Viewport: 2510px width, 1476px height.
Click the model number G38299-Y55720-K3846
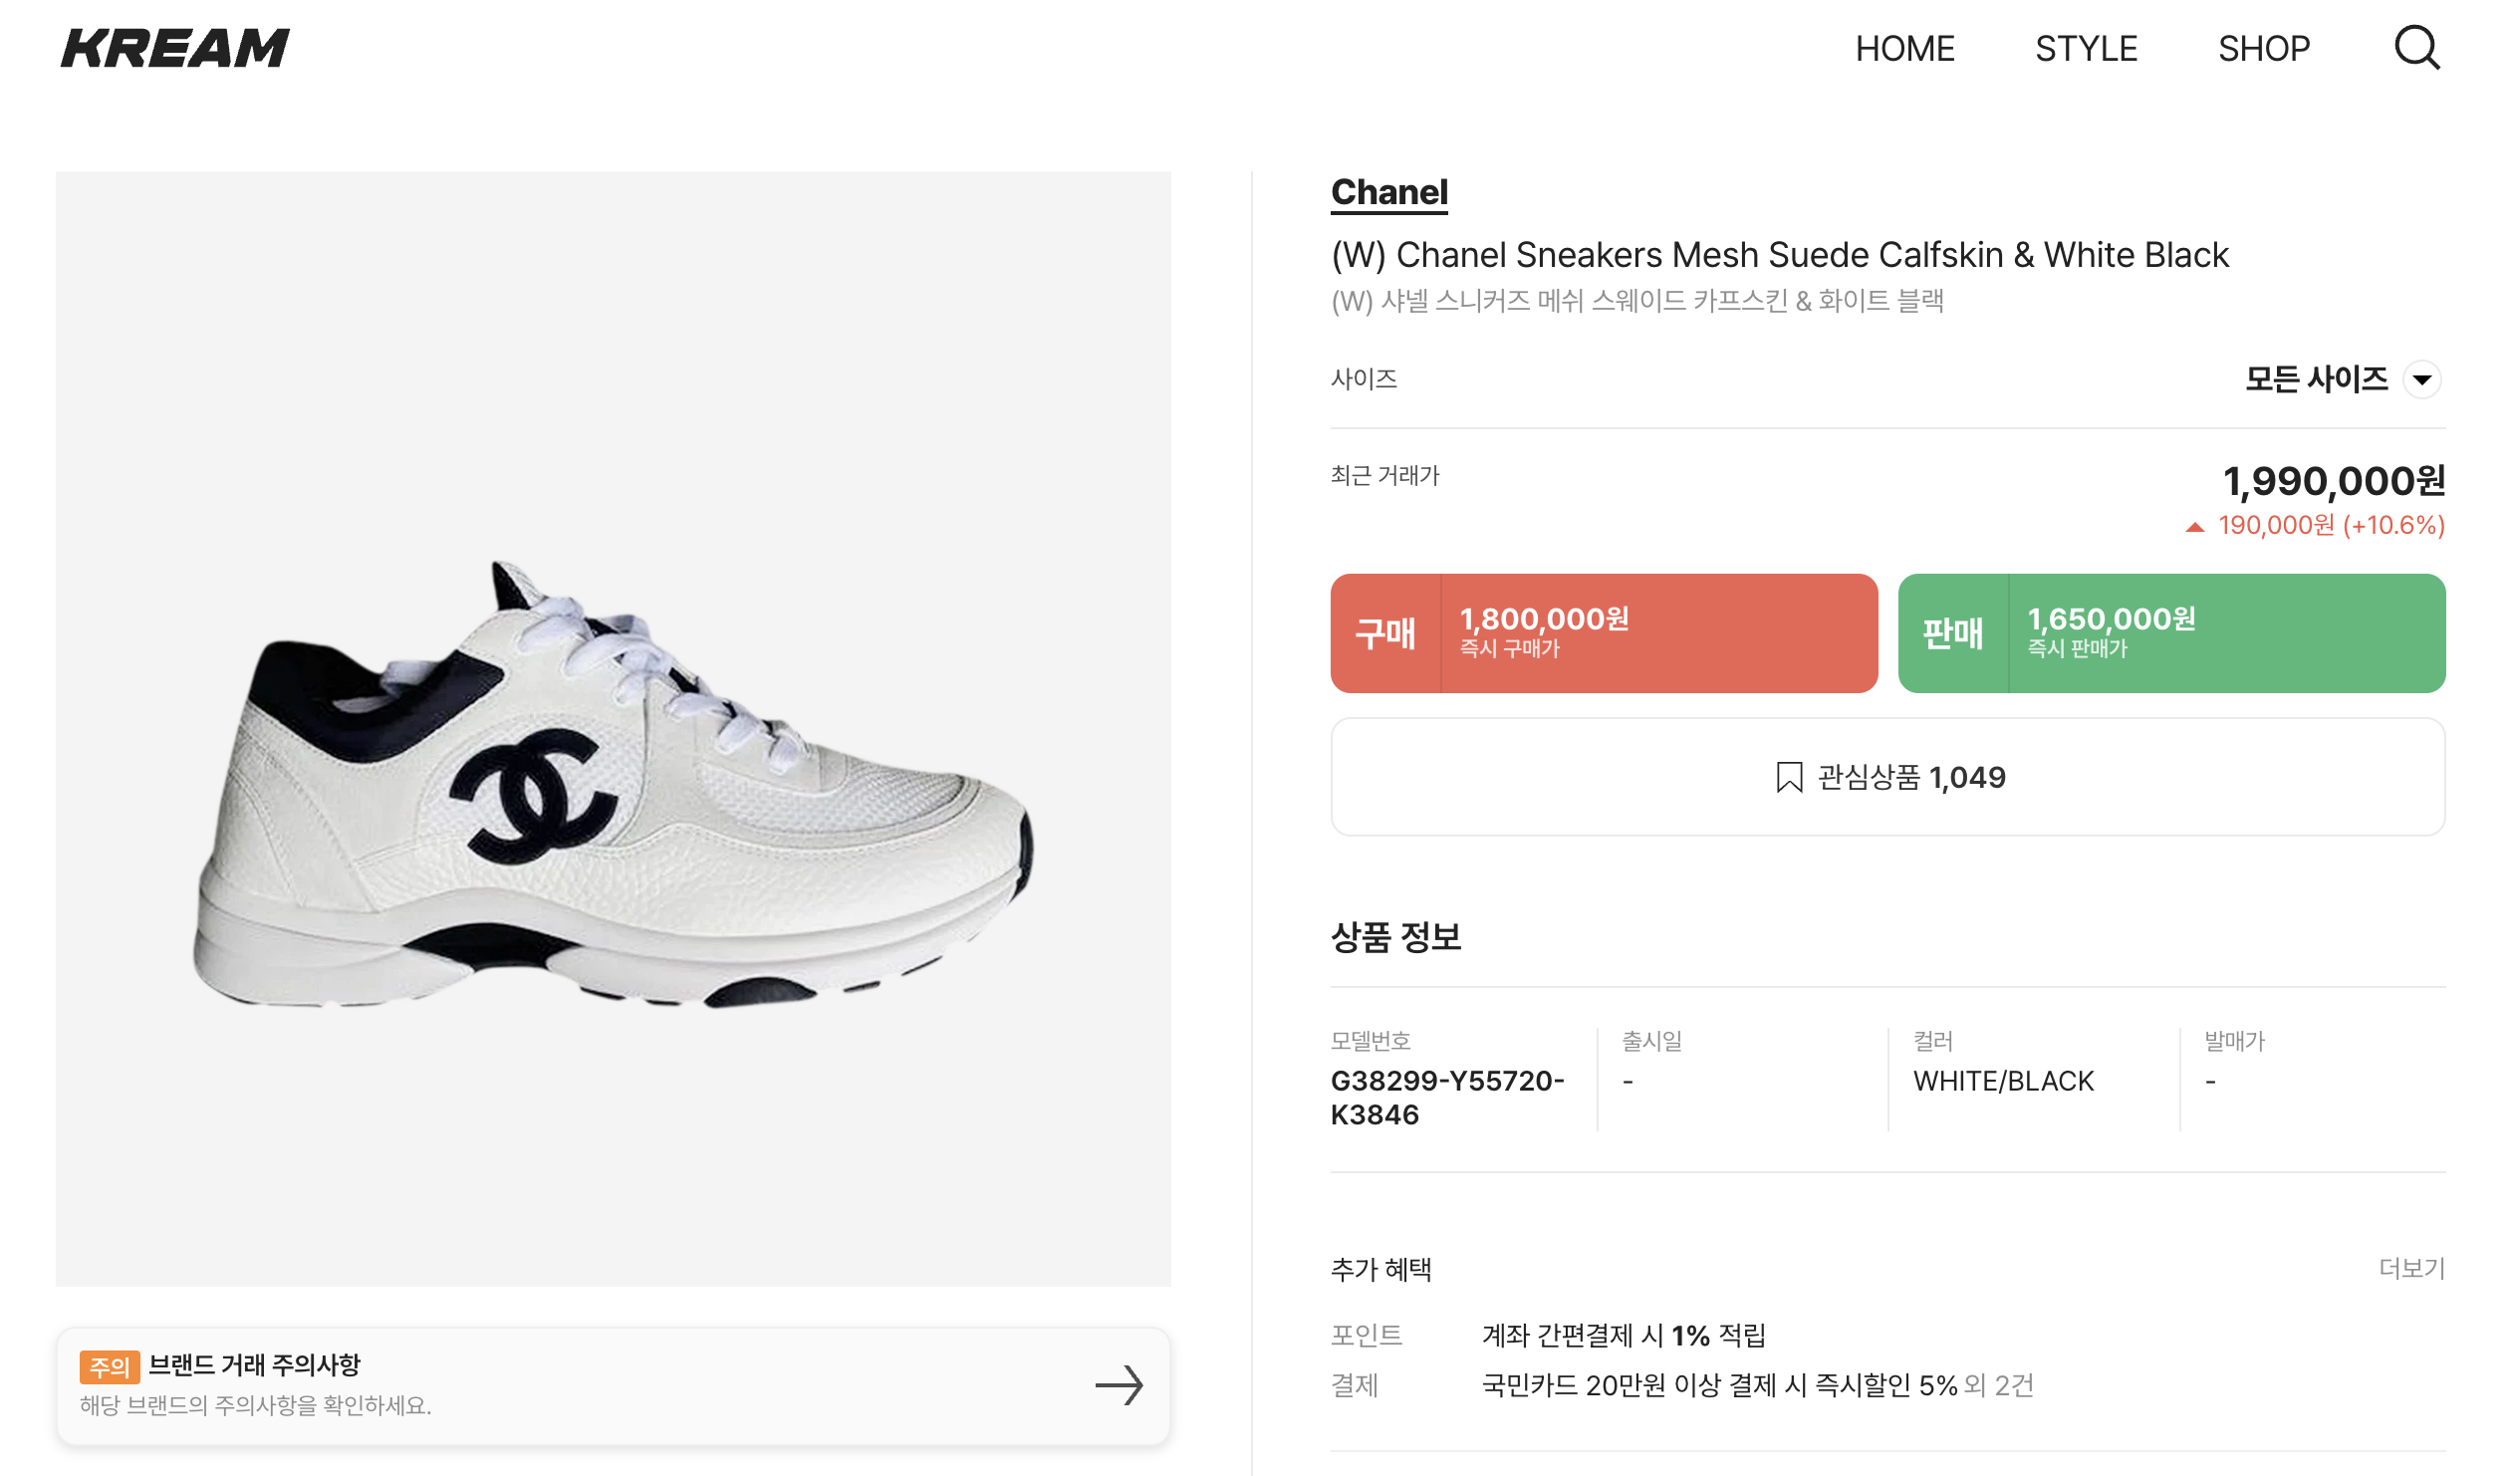(x=1446, y=1098)
